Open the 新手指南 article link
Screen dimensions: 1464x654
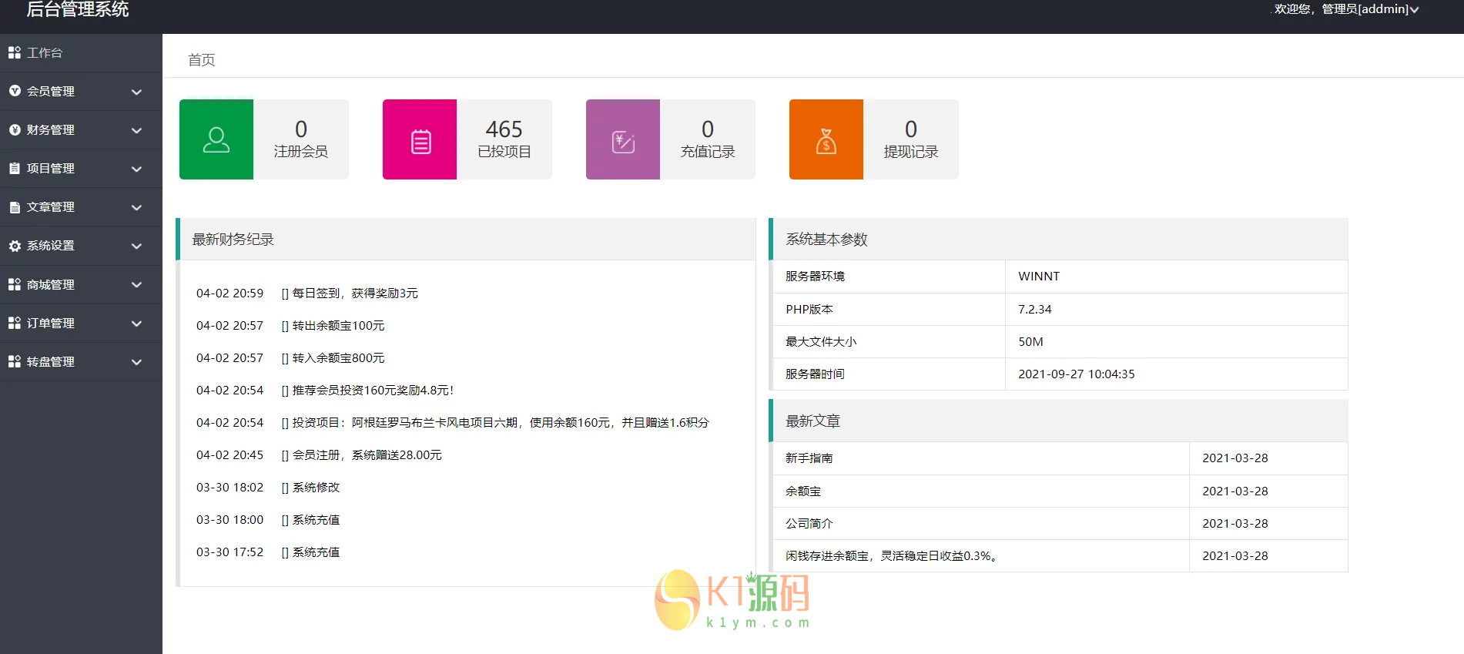809,458
